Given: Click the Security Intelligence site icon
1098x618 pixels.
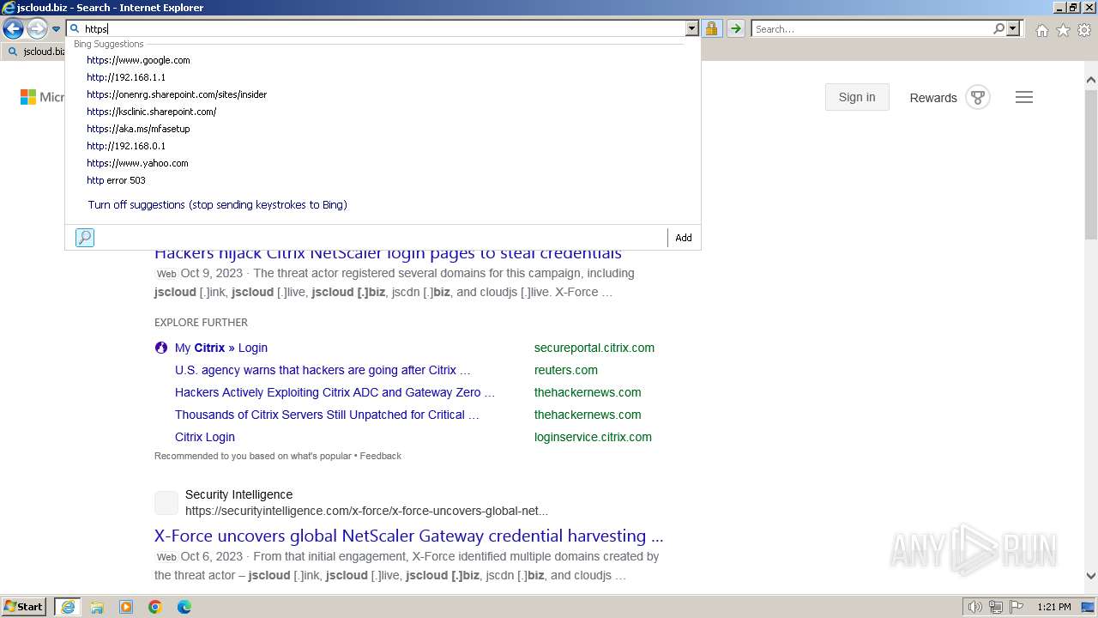Looking at the screenshot, I should pos(166,503).
